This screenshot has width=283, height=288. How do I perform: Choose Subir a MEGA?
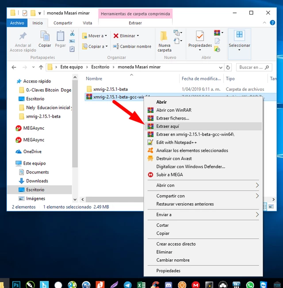point(203,175)
